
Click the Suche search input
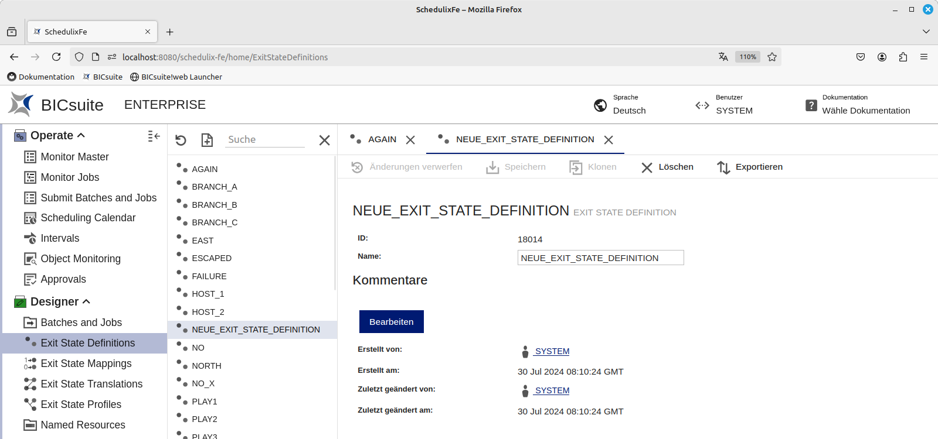tap(265, 139)
